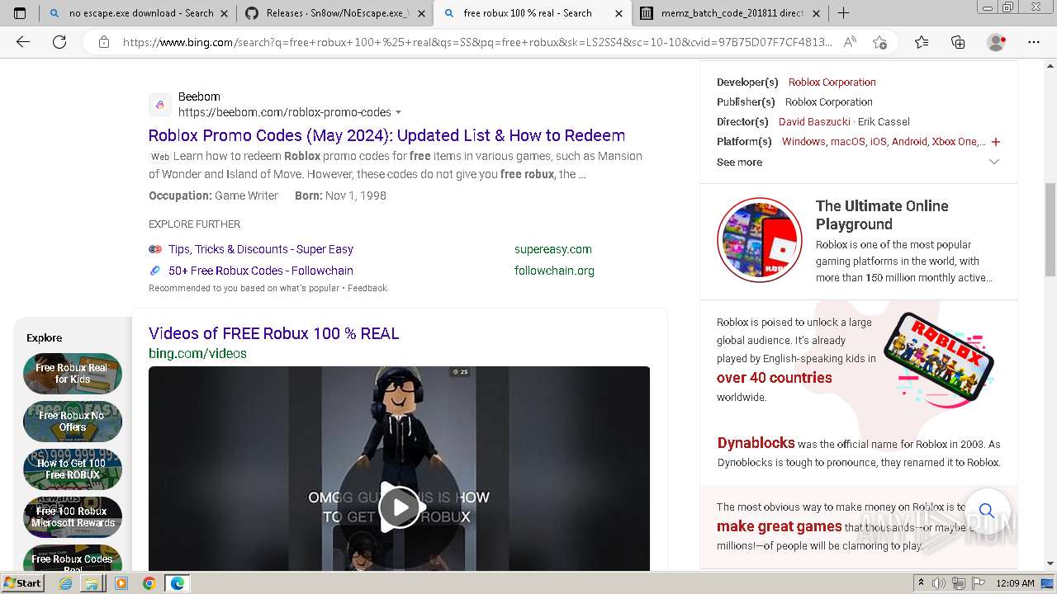Open 'Tips, Tricks & Discounts - Super Easy'
Image resolution: width=1057 pixels, height=594 pixels.
pyautogui.click(x=261, y=249)
